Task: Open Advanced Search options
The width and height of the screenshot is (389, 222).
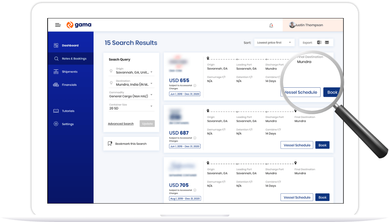Action: point(121,123)
